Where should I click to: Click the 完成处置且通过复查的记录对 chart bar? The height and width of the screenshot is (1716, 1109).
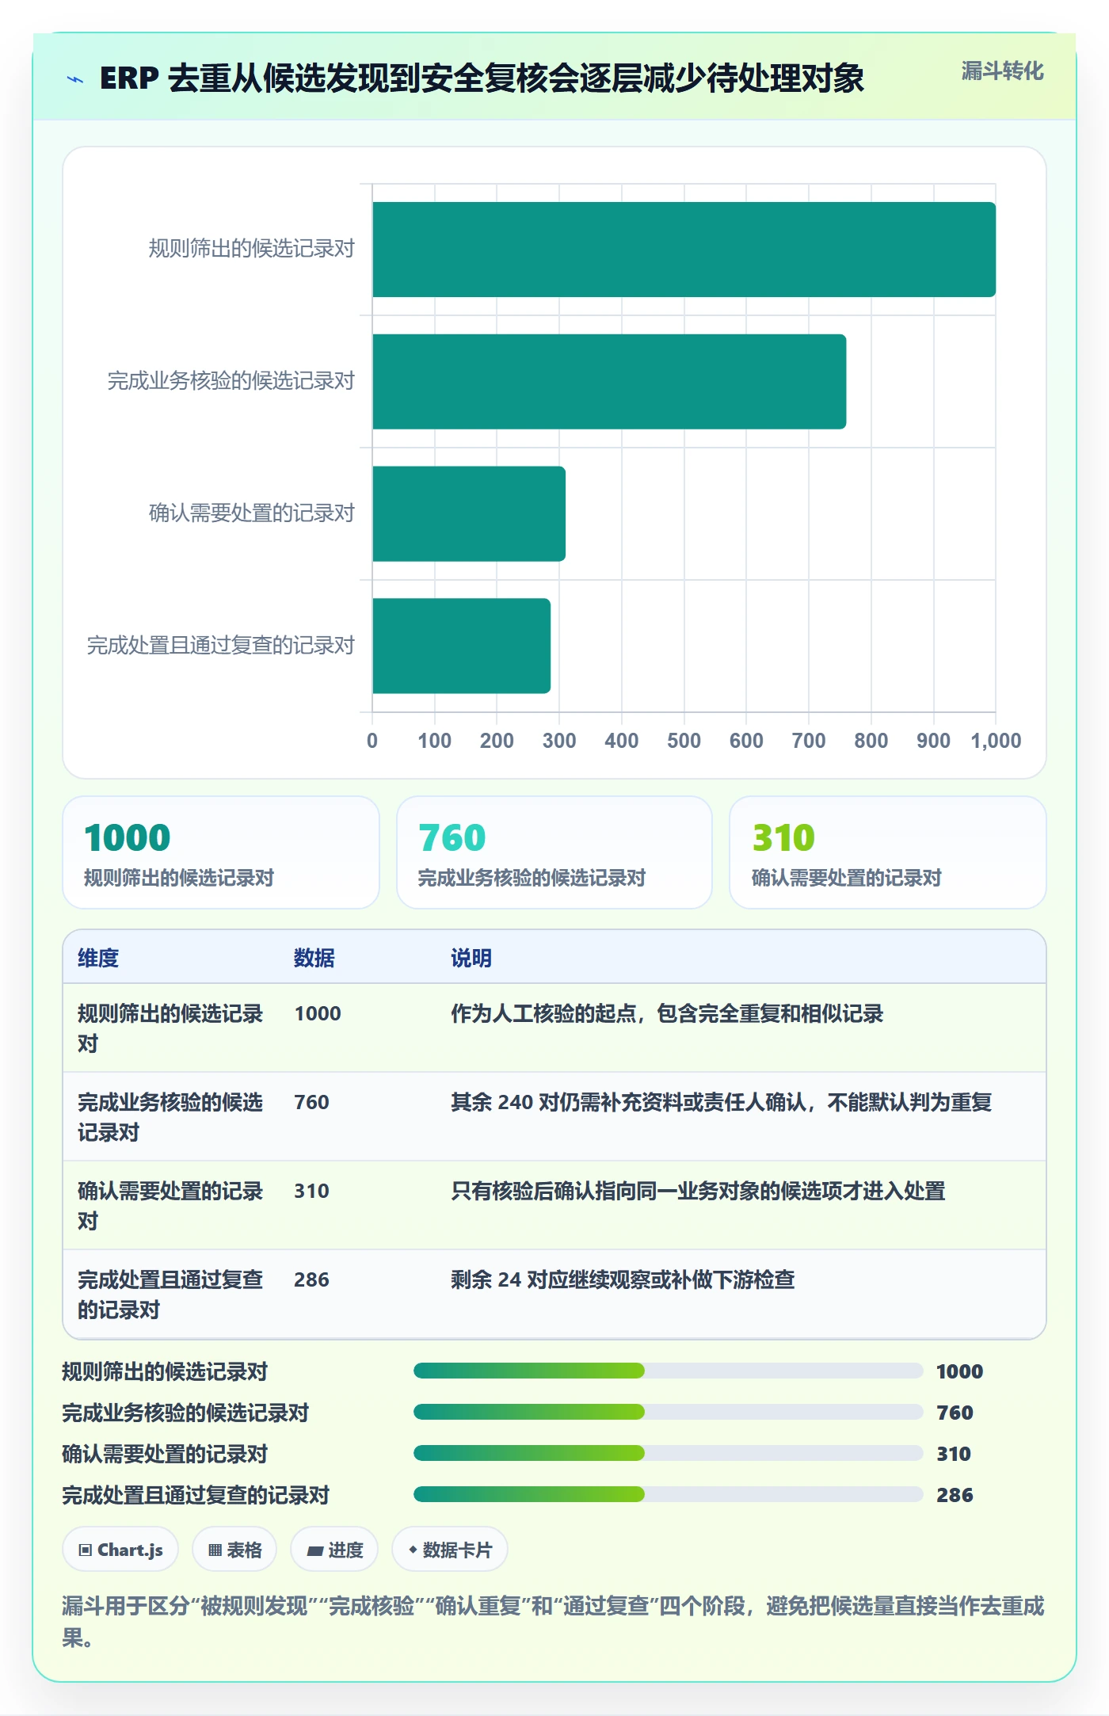pos(461,646)
